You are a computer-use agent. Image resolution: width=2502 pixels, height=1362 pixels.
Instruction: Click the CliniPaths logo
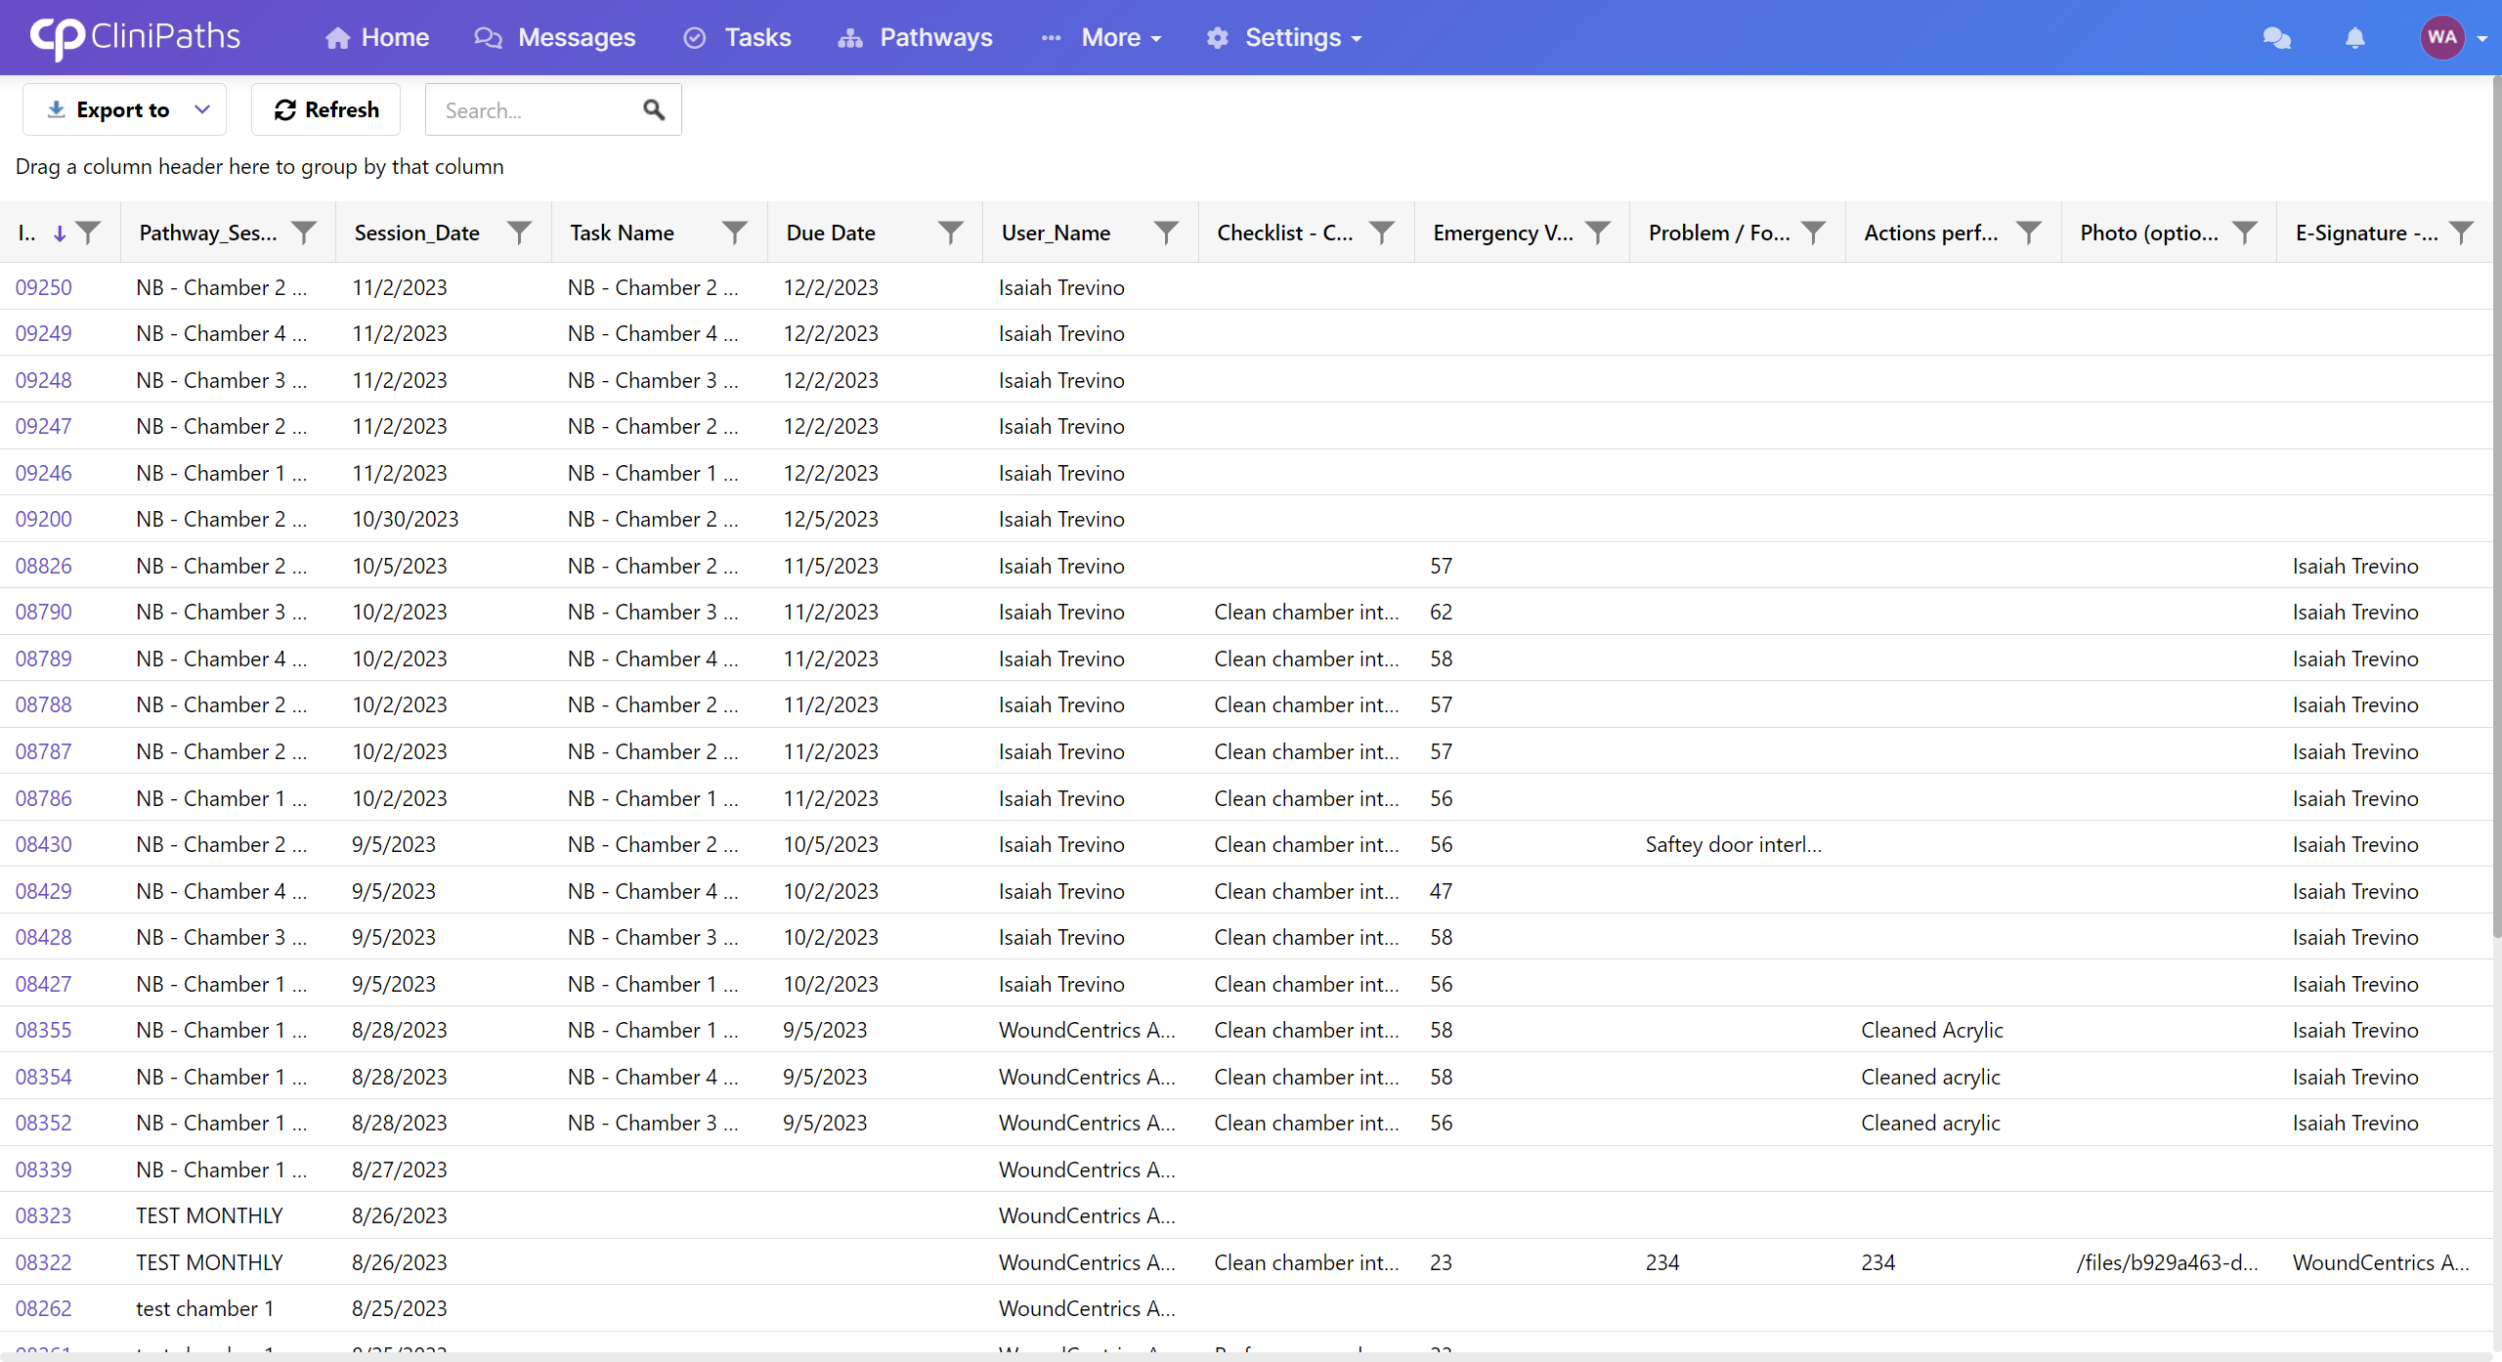(135, 37)
